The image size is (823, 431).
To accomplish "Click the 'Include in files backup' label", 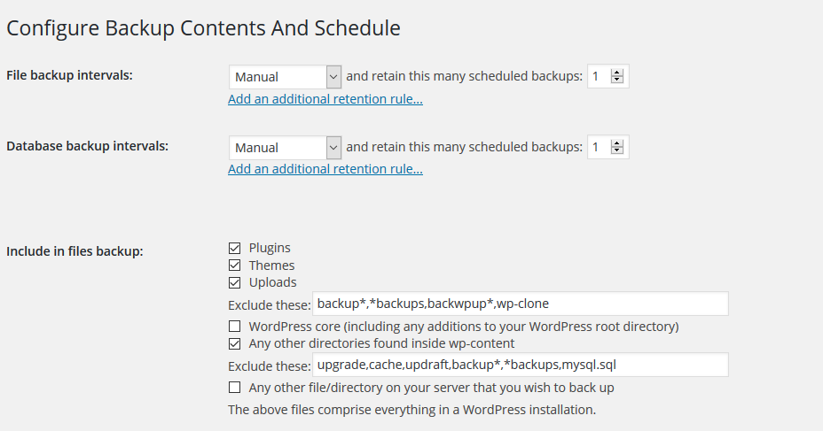I will (74, 251).
